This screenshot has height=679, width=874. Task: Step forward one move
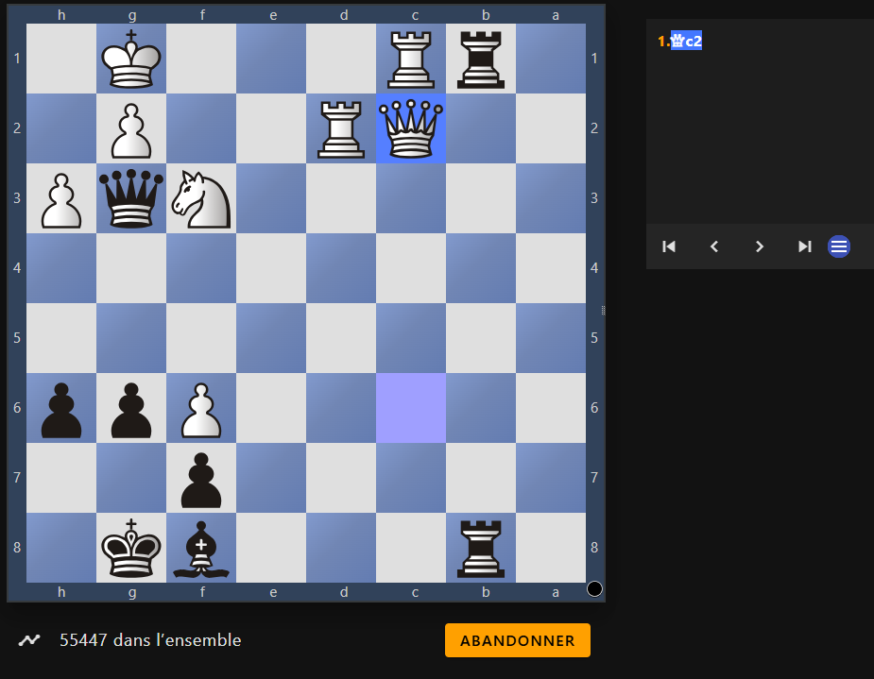pyautogui.click(x=759, y=246)
